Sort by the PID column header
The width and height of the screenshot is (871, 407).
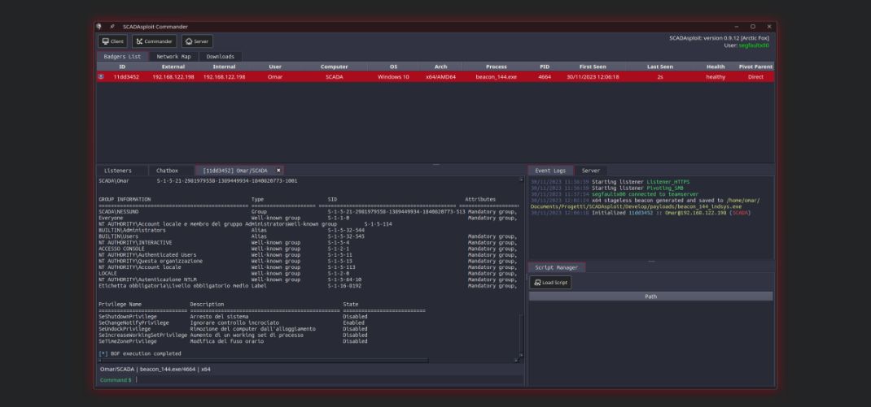tap(545, 67)
